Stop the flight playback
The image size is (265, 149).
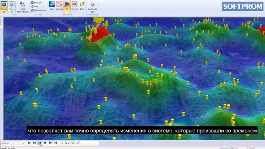point(45,143)
